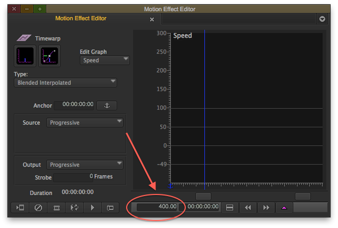
Task: Click the green zoom window button
Action: pyautogui.click(x=40, y=9)
